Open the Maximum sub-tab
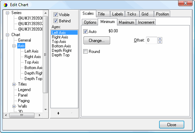 126,22
